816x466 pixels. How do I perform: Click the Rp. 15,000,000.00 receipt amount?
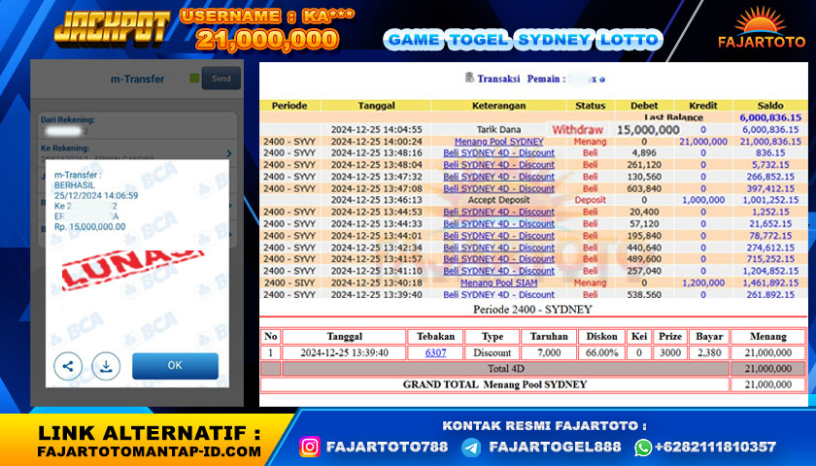click(x=90, y=227)
